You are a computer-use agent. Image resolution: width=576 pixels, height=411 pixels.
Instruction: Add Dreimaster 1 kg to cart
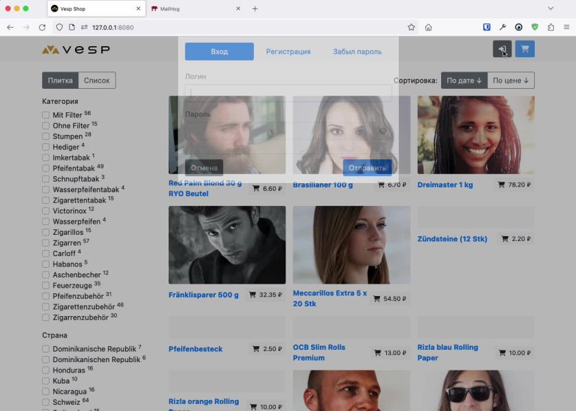pos(514,185)
